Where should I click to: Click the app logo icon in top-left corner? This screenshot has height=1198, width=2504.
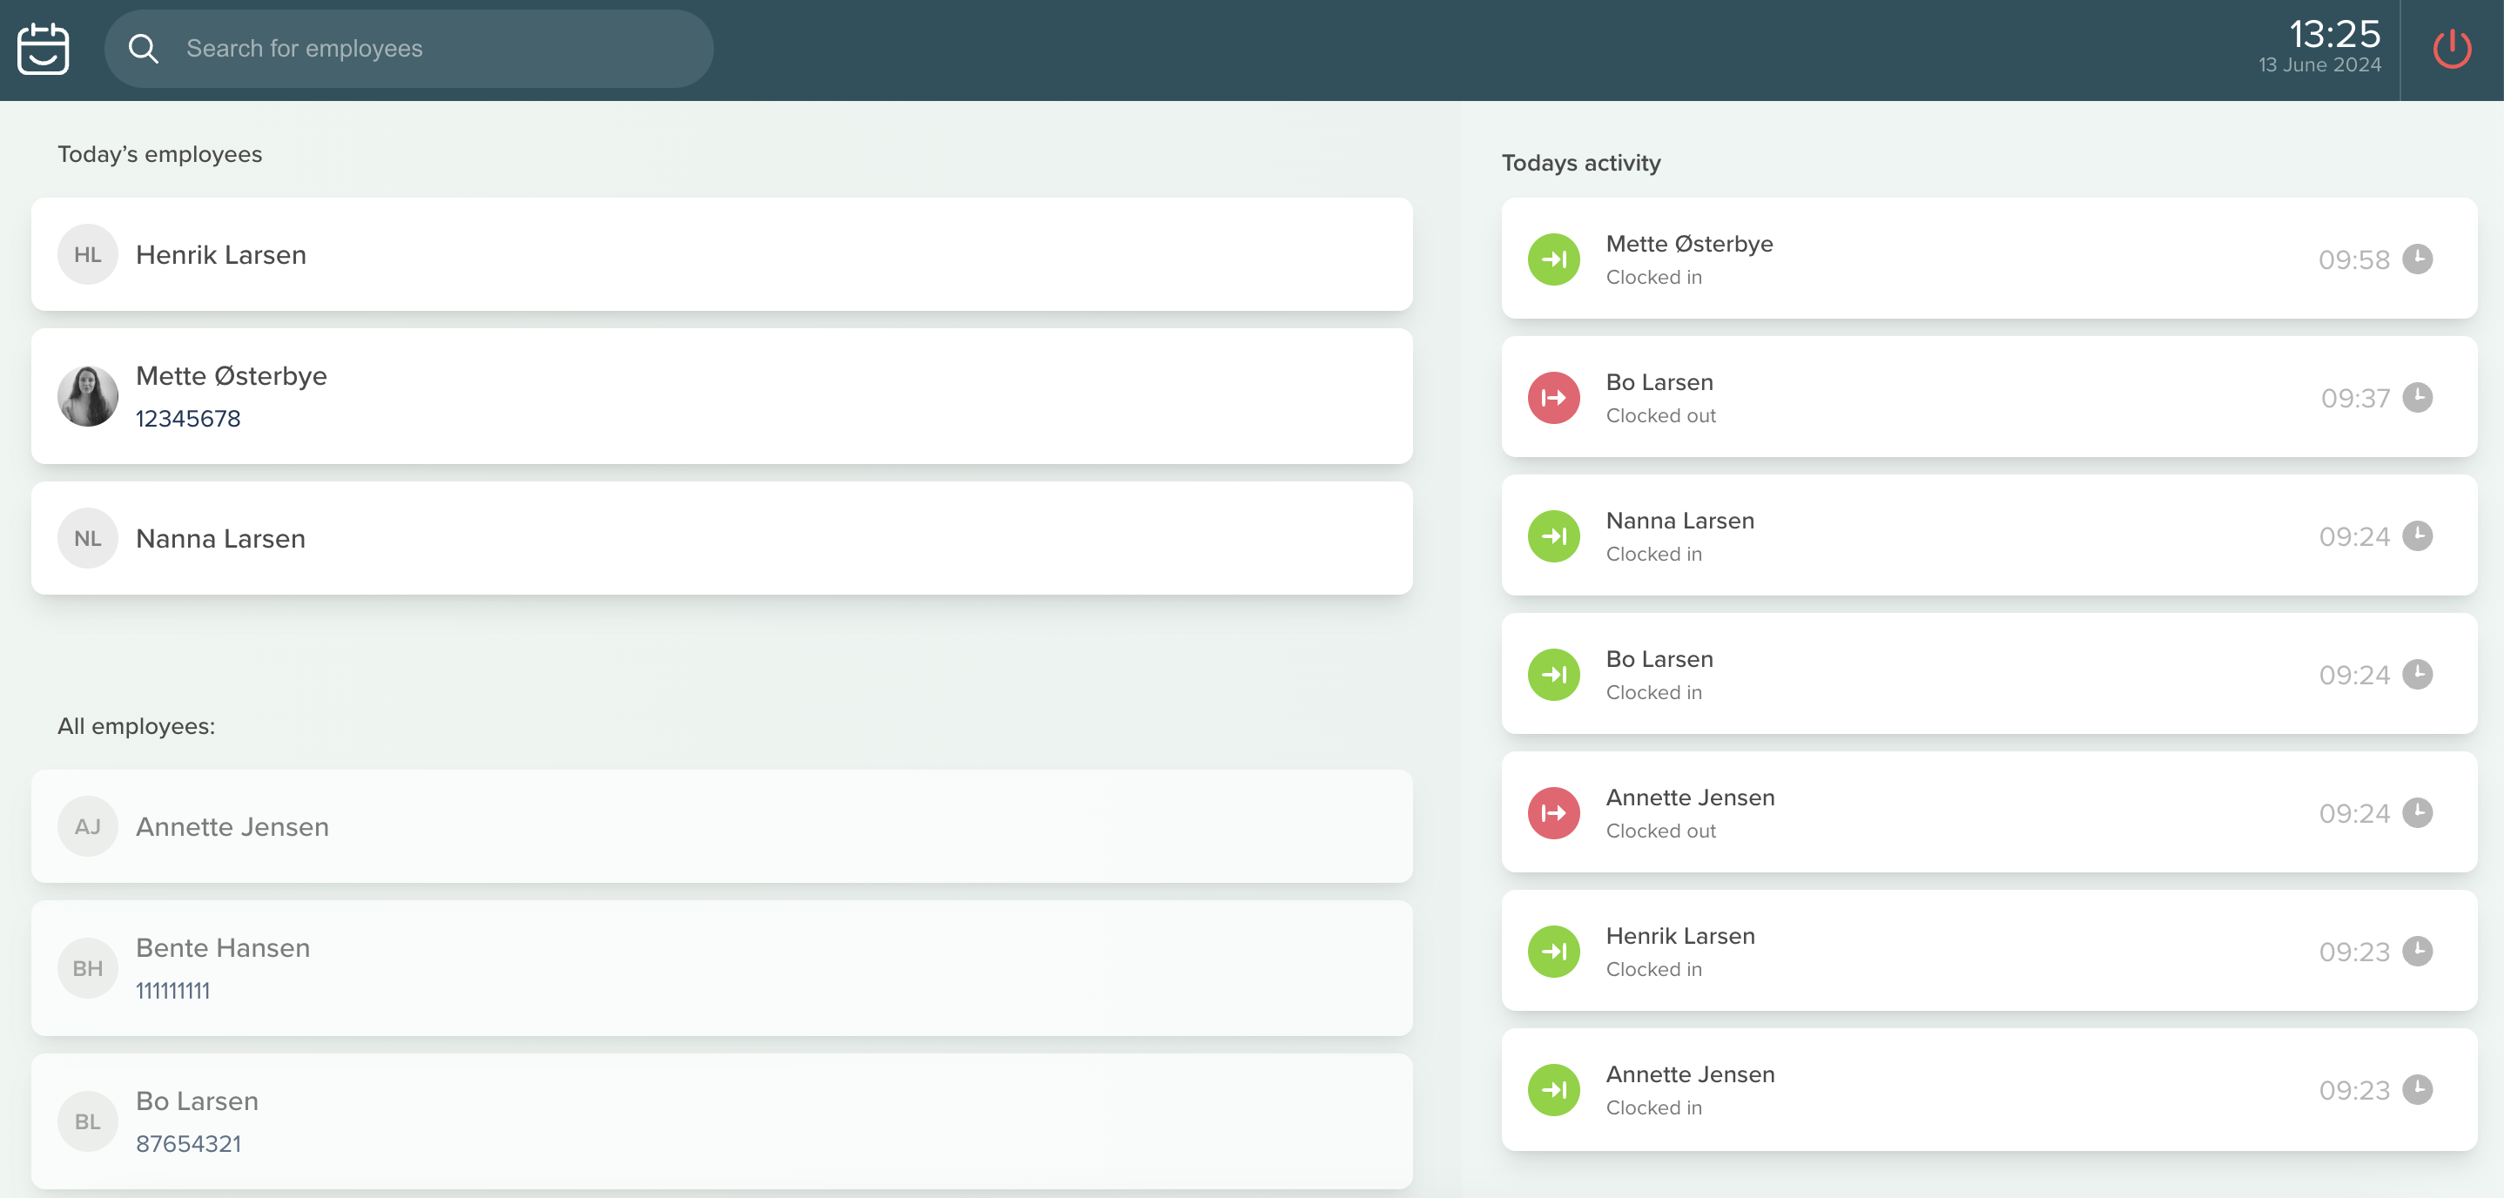click(44, 49)
